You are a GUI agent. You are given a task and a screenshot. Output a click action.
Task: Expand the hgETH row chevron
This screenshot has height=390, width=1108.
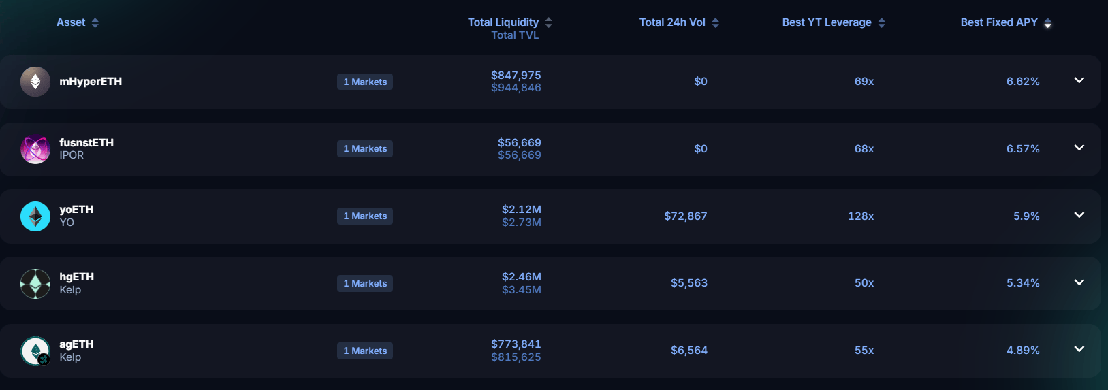[1079, 282]
